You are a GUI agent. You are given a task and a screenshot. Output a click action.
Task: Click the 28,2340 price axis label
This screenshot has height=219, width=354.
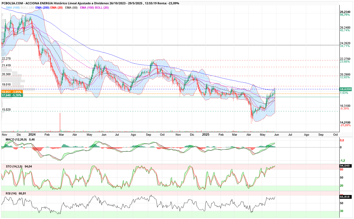coord(345,12)
